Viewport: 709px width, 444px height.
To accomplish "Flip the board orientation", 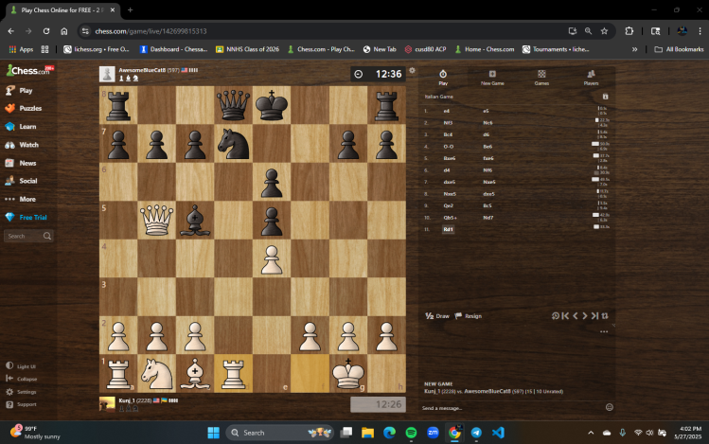I will pos(605,316).
